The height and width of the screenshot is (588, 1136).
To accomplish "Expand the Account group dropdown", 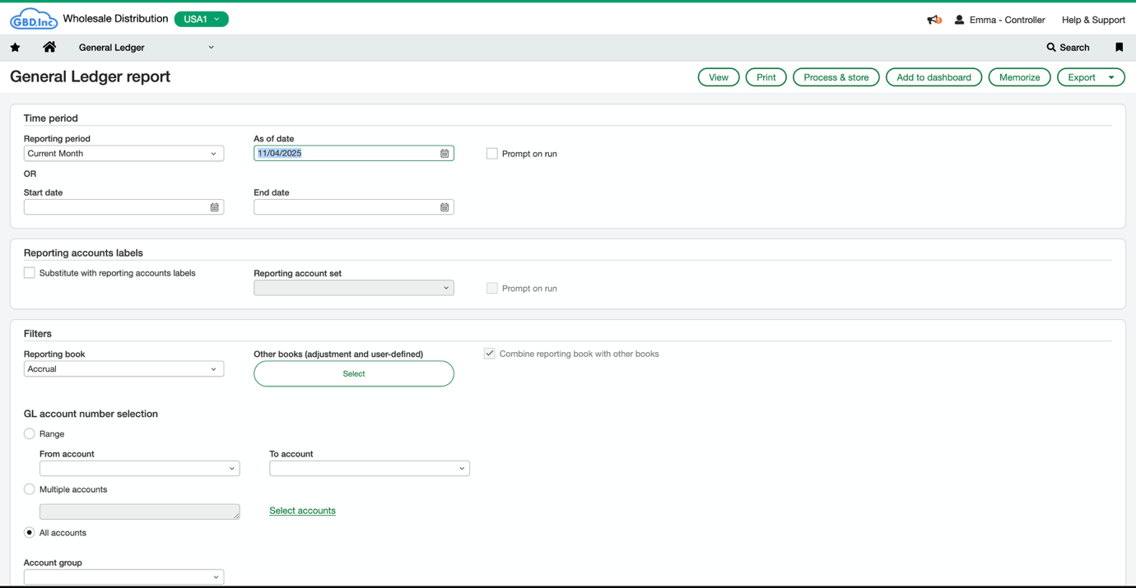I will pyautogui.click(x=123, y=577).
